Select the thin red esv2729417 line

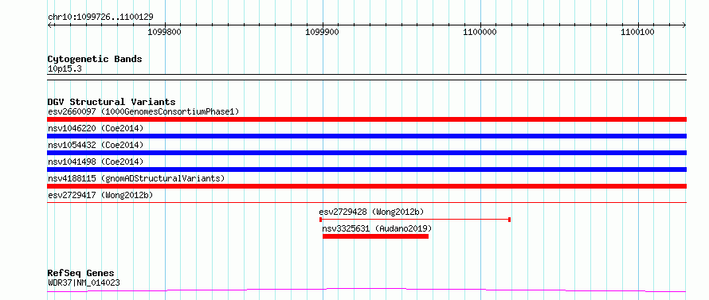tap(366, 203)
